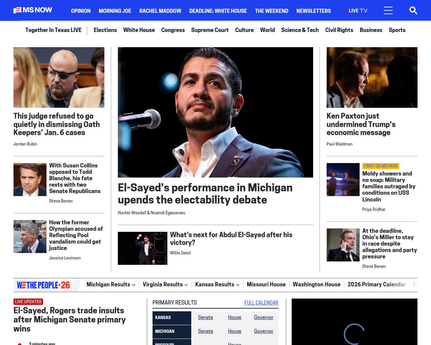Read former Olympian Reflecting Pool story
The height and width of the screenshot is (345, 431).
coord(76,235)
